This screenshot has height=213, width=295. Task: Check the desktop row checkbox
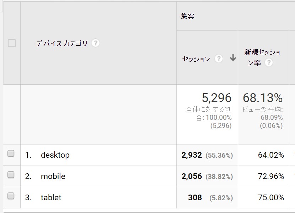(11, 153)
